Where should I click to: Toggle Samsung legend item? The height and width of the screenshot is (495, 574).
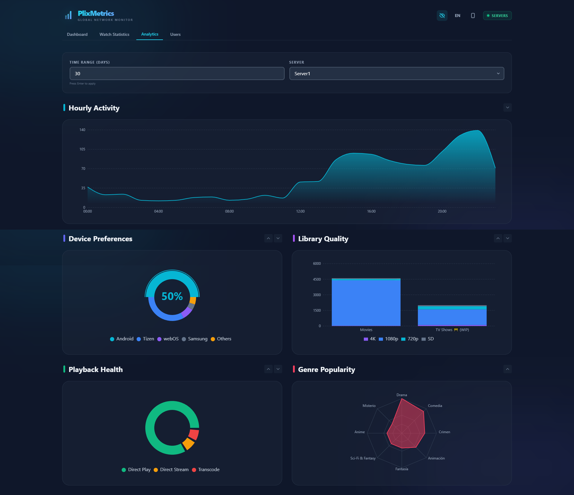tap(195, 339)
